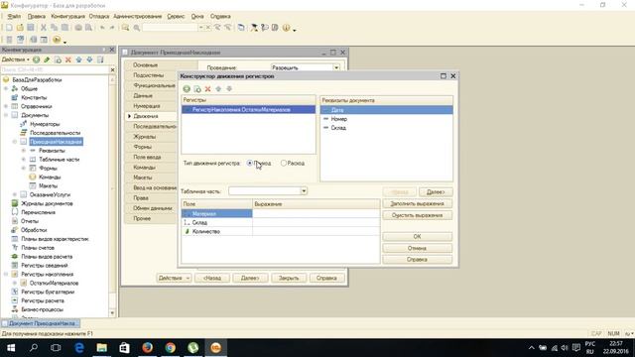This screenshot has height=357, width=635.
Task: Expand the Реквизиты node under ПриходнаяНакладная
Action: click(x=24, y=151)
